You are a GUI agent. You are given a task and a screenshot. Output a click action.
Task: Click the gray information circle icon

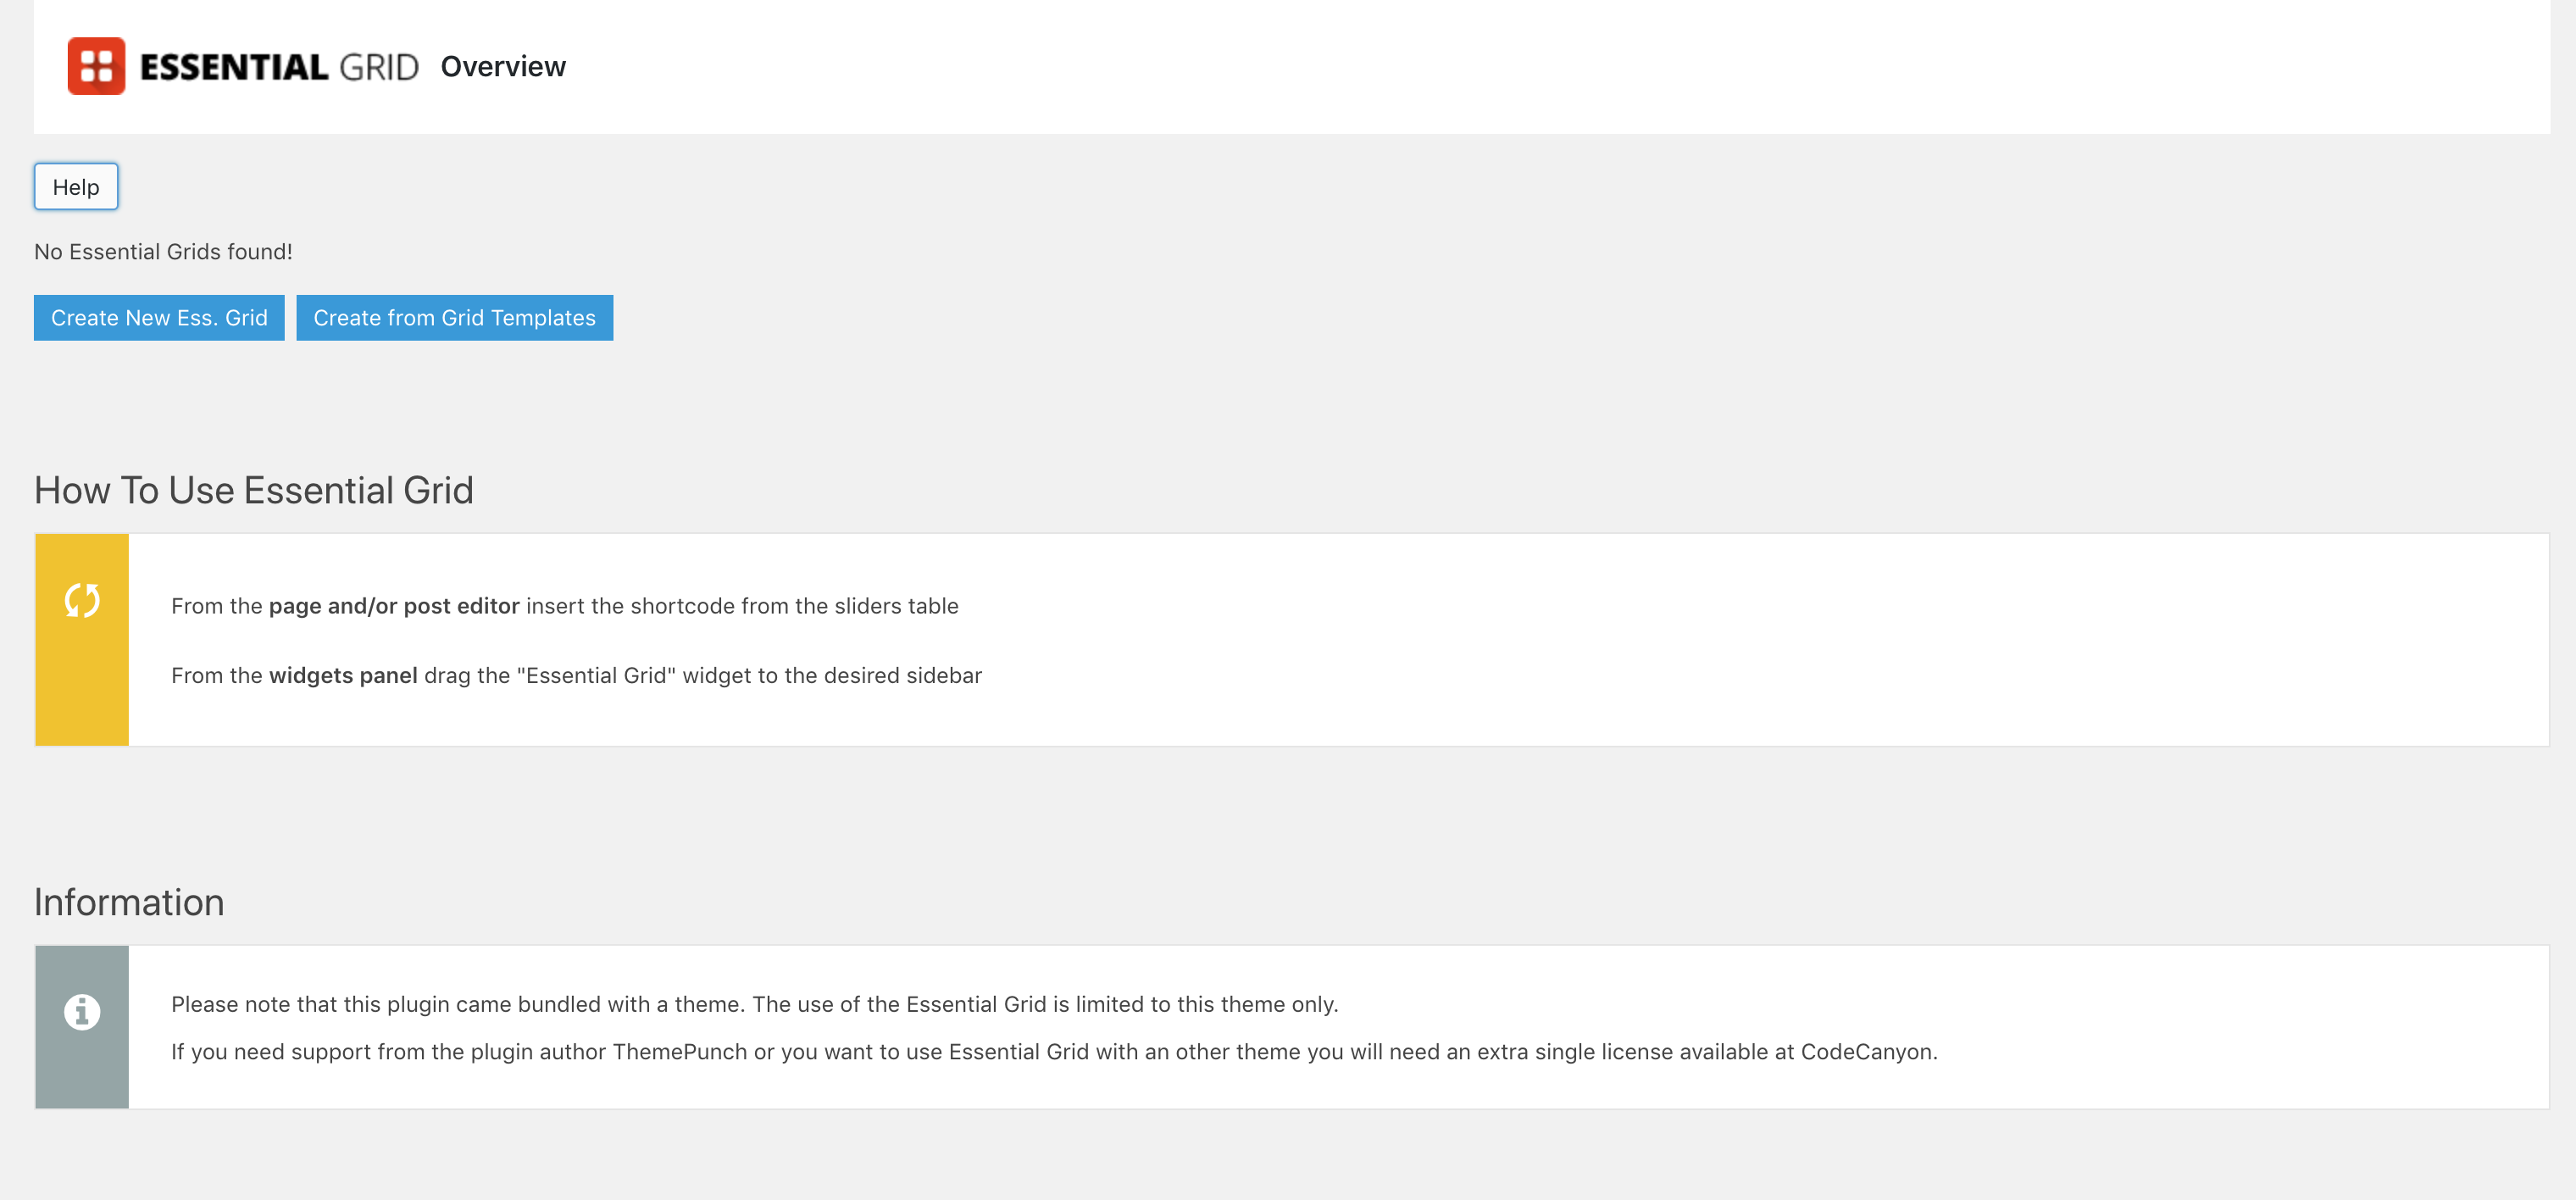pos(82,1011)
